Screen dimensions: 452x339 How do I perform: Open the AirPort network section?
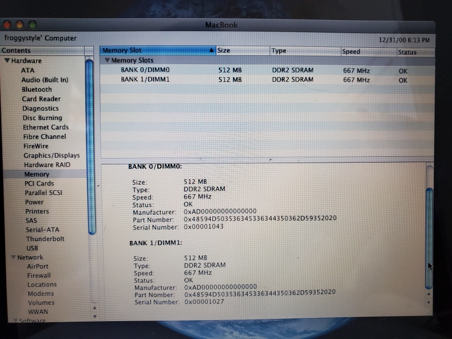[x=38, y=266]
